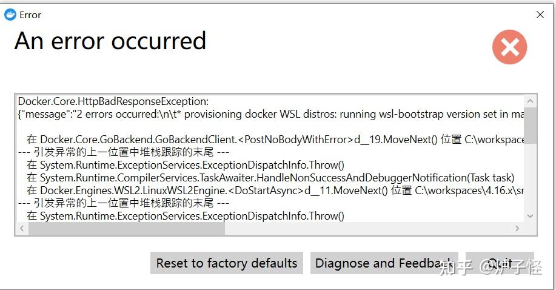Click the TaskAwaiter.HandleNonSuccessAndDebuggerNotification line

[270, 178]
